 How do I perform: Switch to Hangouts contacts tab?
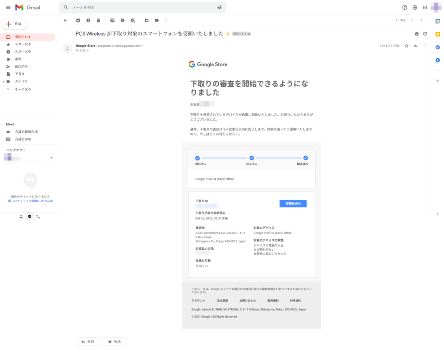coord(21,217)
